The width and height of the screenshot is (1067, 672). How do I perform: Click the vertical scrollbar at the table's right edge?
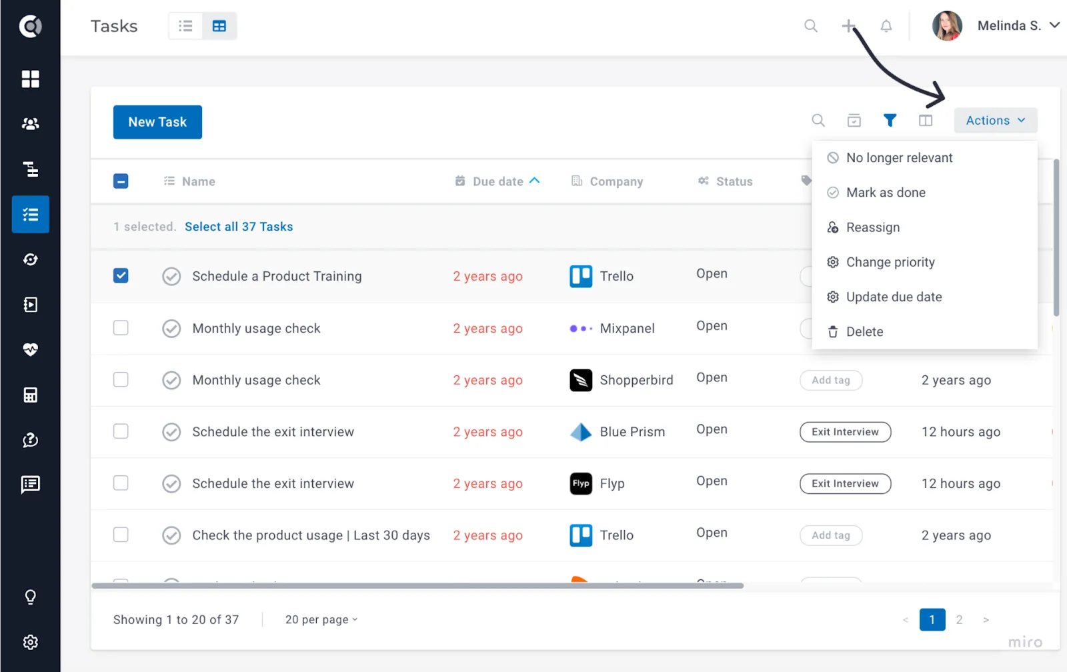(x=1056, y=237)
